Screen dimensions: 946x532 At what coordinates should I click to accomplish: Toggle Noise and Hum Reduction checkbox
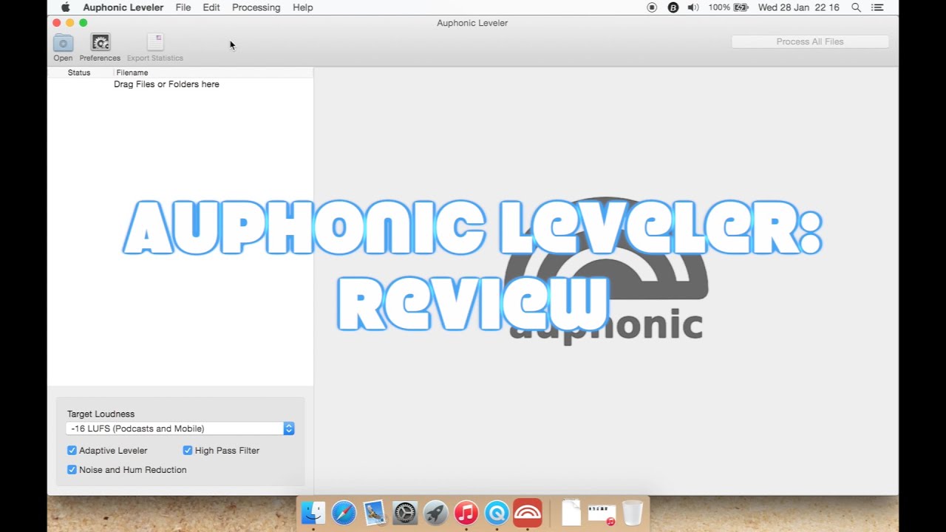click(x=72, y=469)
